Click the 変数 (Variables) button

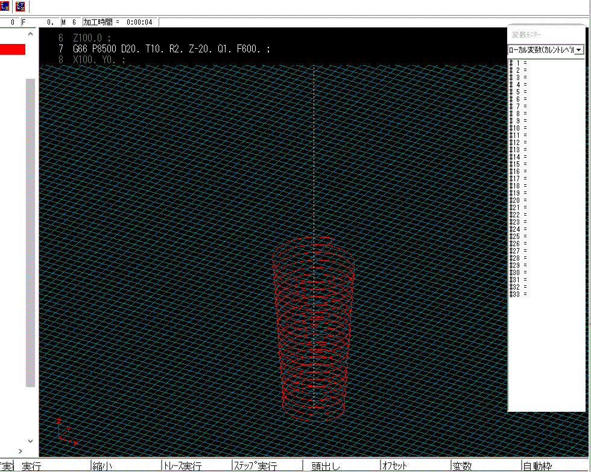pos(486,466)
